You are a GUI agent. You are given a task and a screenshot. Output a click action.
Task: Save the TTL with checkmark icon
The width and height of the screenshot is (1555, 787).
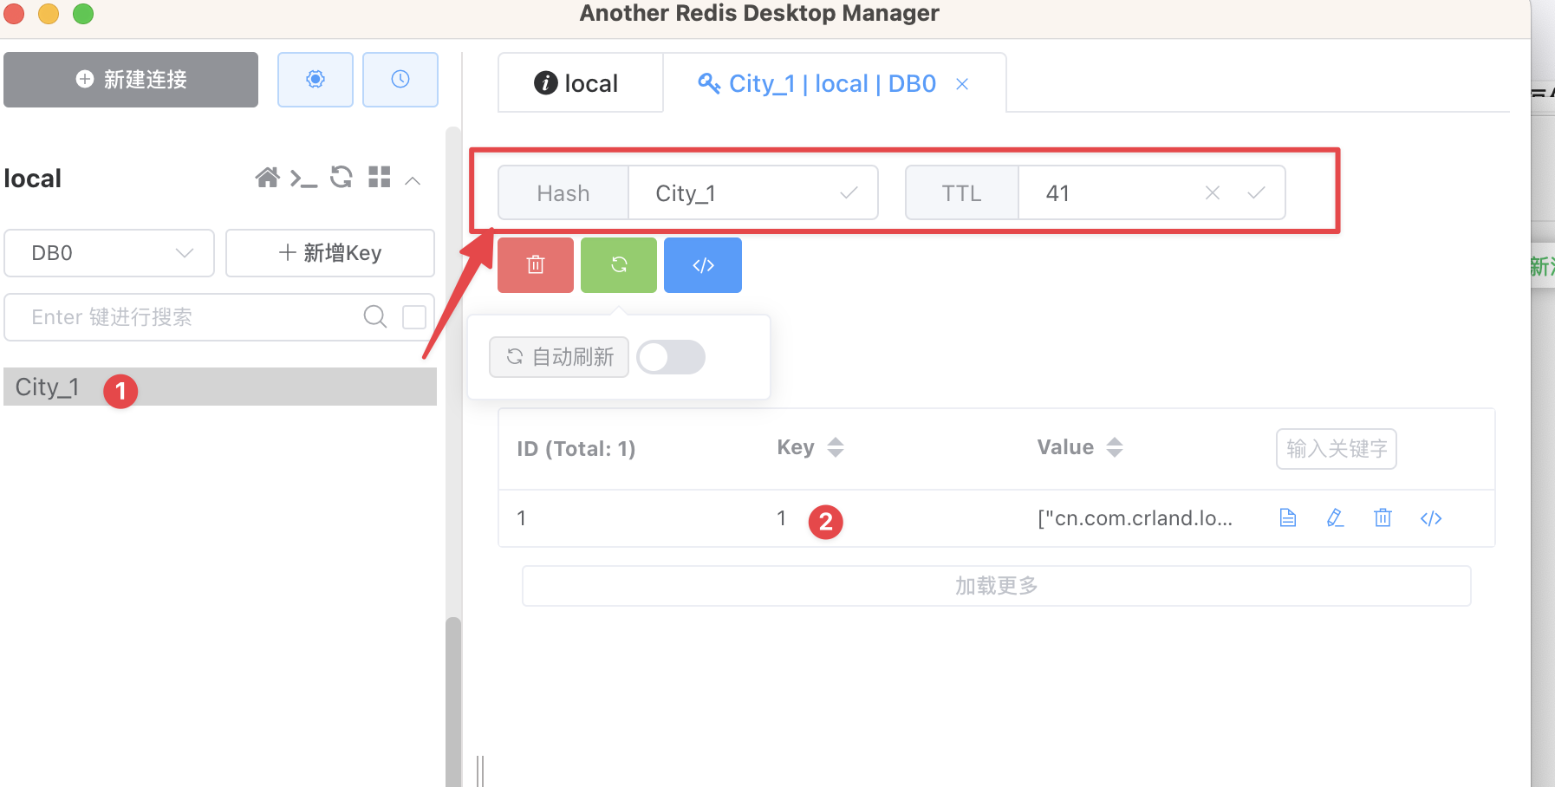pyautogui.click(x=1256, y=192)
